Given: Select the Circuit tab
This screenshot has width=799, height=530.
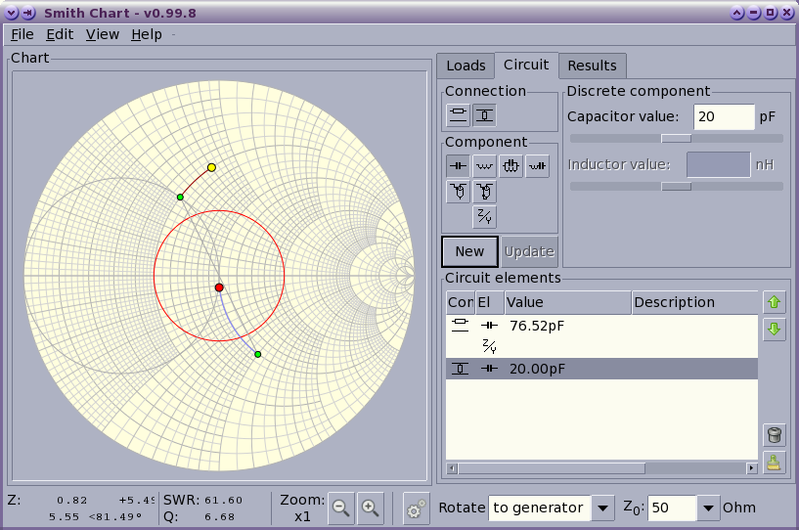Looking at the screenshot, I should (x=526, y=65).
